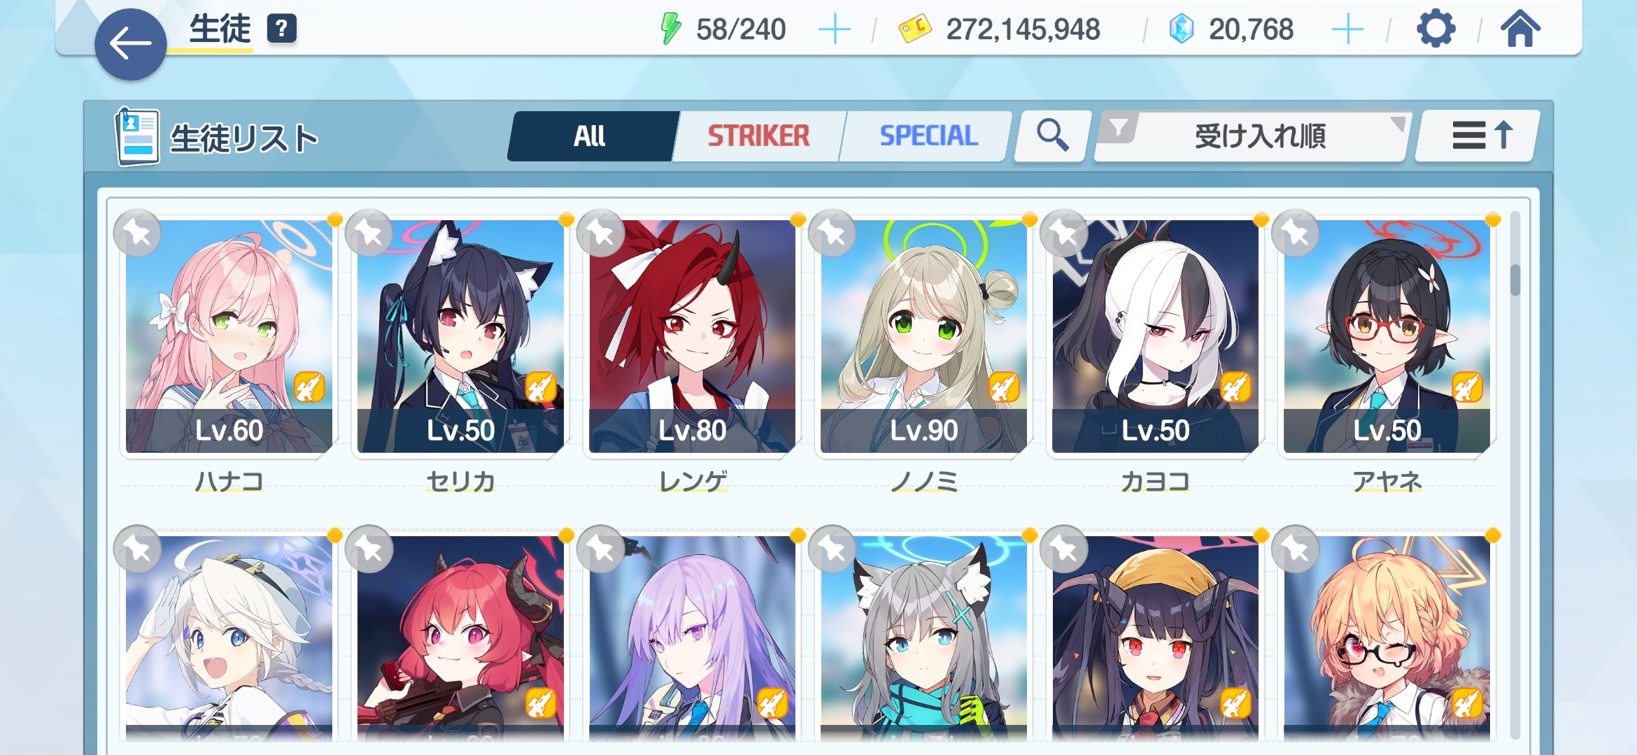The image size is (1637, 755).
Task: Open セリカ student portrait
Action: tap(460, 336)
